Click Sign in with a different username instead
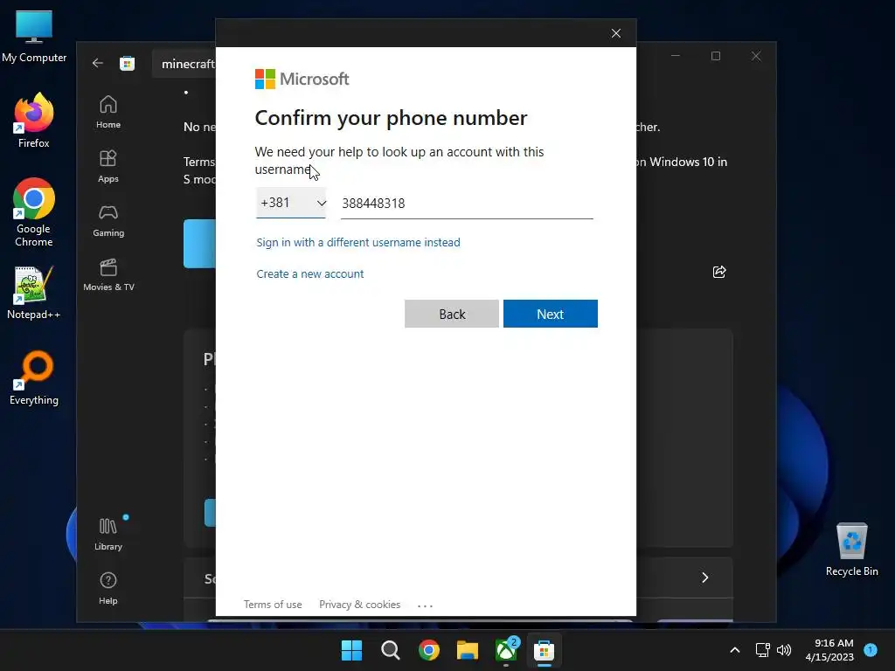895x671 pixels. (357, 243)
